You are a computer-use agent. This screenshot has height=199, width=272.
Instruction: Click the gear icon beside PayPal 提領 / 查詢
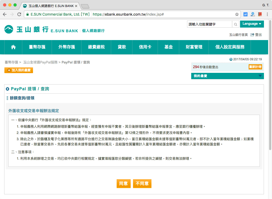pyautogui.click(x=7, y=89)
